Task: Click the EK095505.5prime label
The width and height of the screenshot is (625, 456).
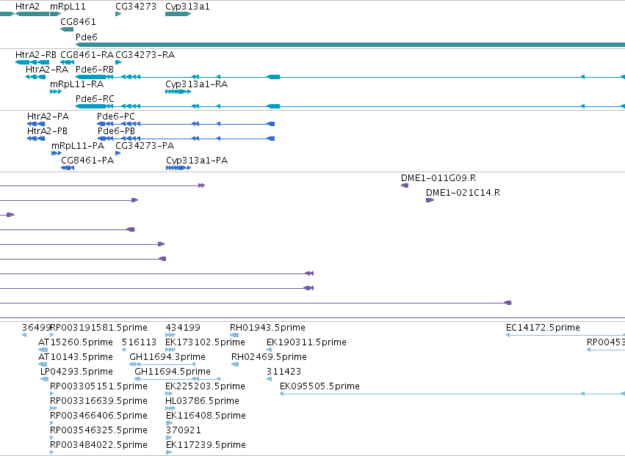Action: tap(319, 386)
